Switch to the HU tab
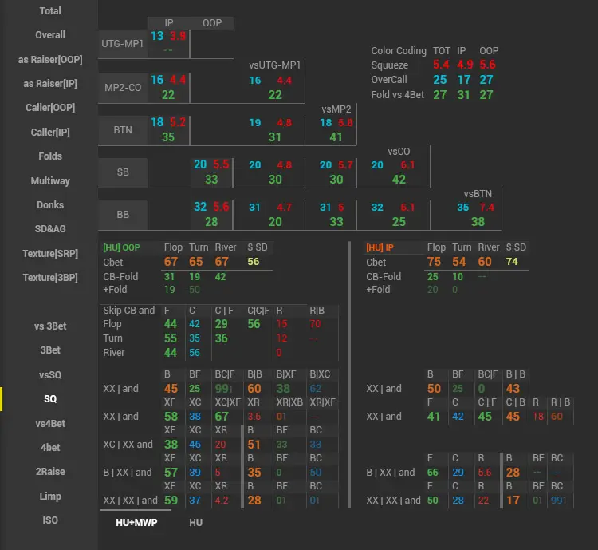This screenshot has width=598, height=550. point(195,522)
